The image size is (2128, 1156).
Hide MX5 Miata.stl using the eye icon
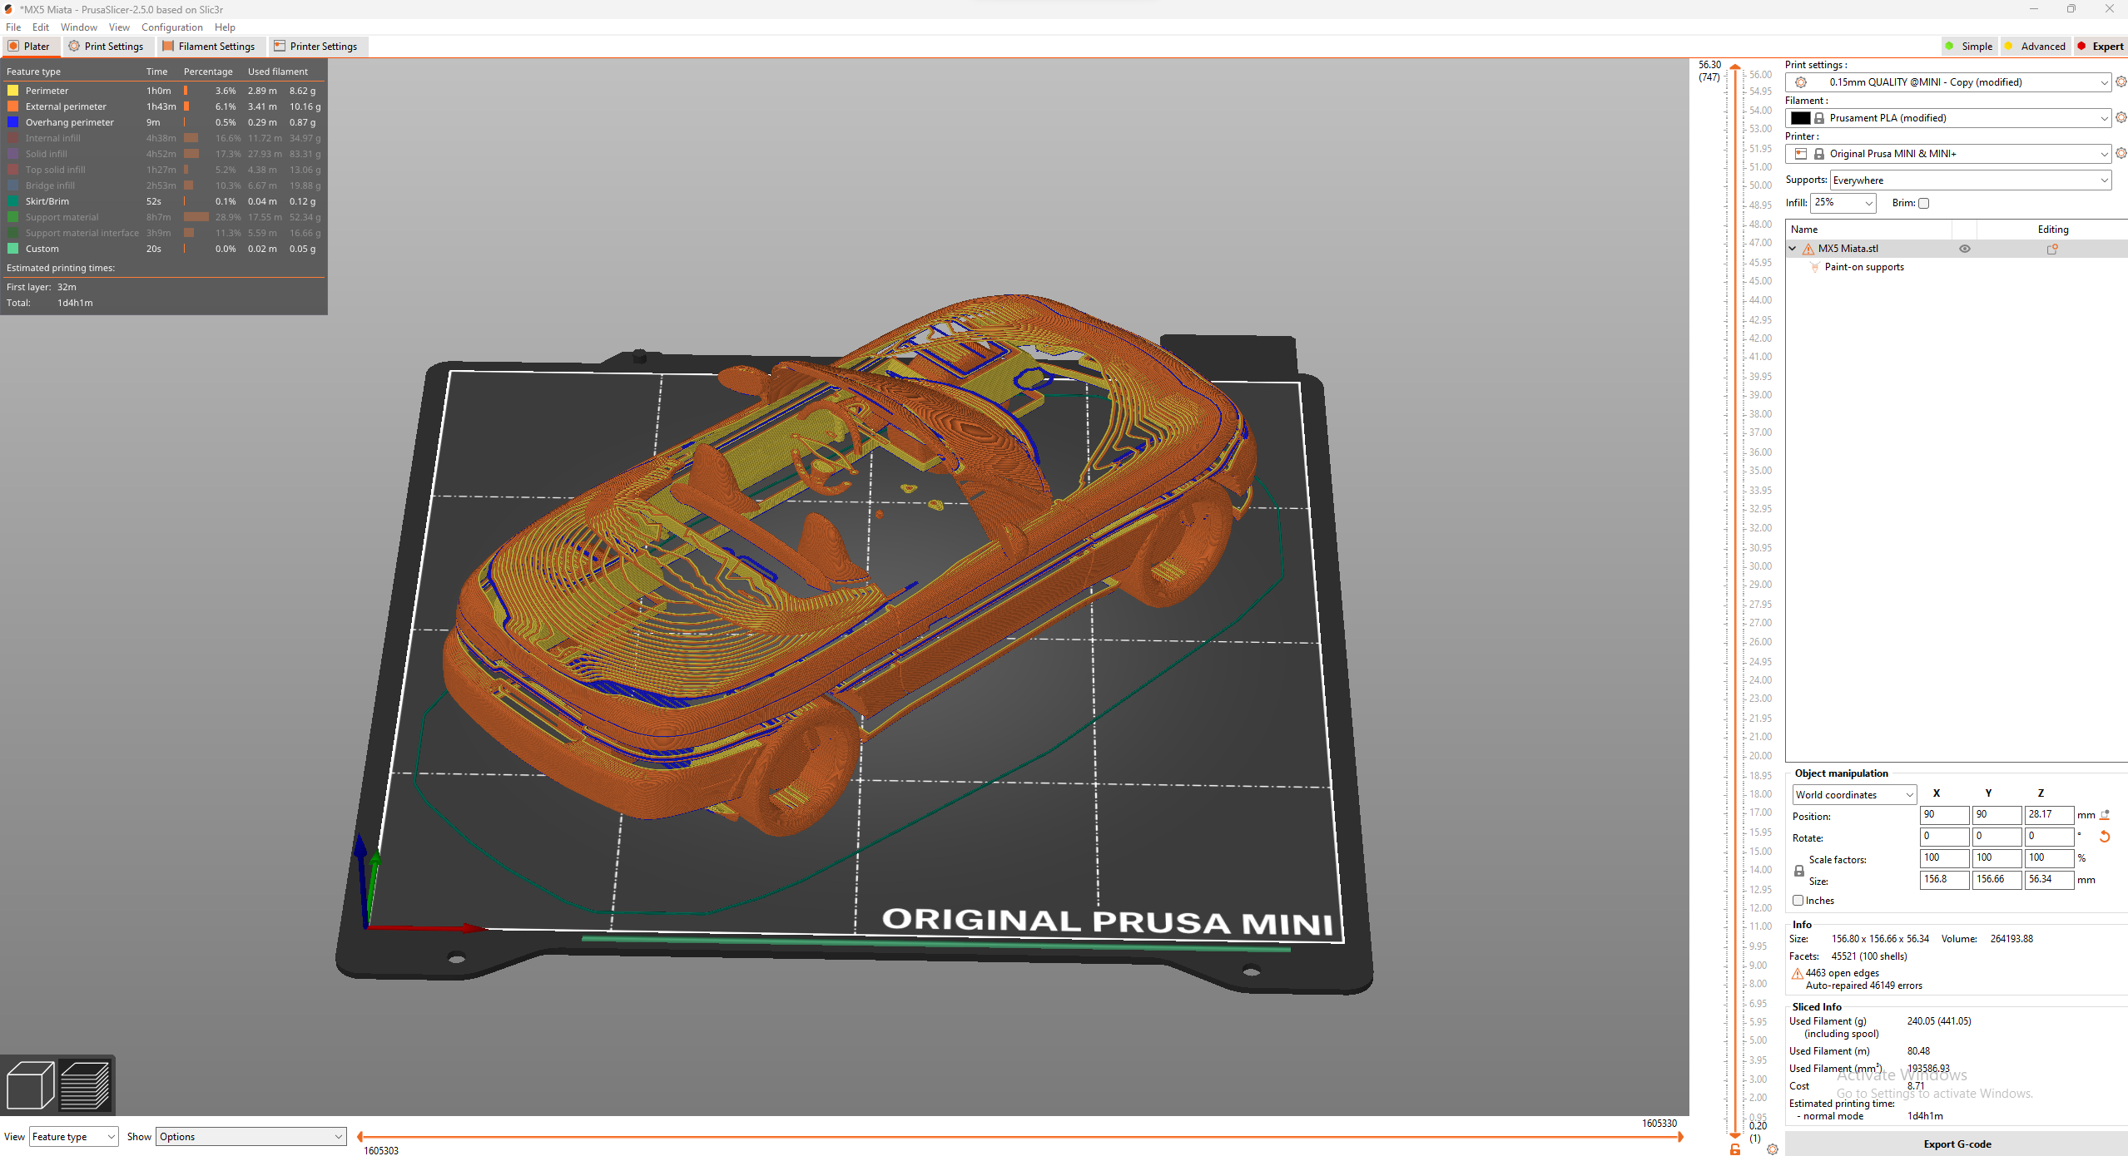pos(1964,249)
